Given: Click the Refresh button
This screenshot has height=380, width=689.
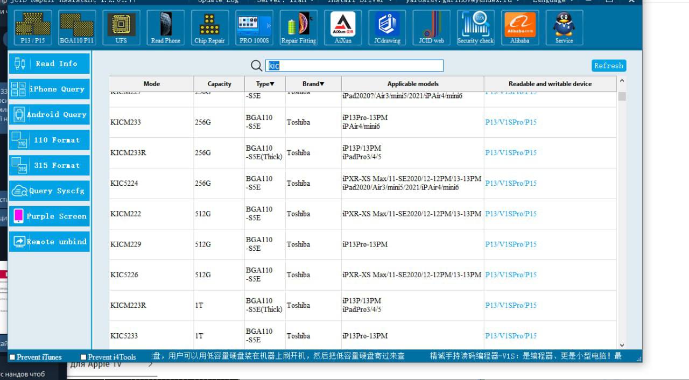Looking at the screenshot, I should [x=609, y=66].
